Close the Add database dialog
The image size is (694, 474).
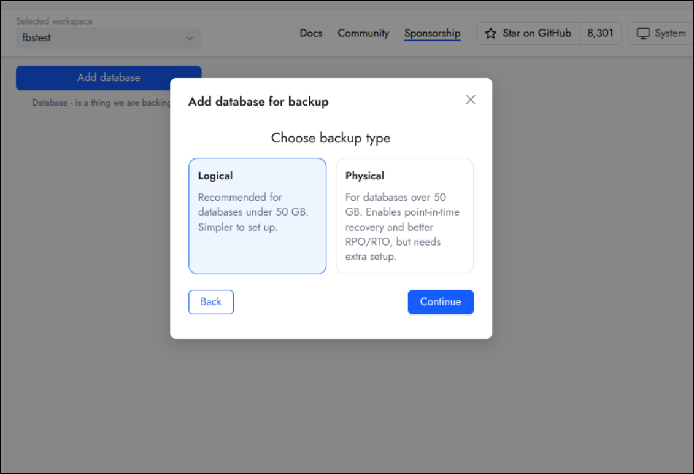point(471,99)
